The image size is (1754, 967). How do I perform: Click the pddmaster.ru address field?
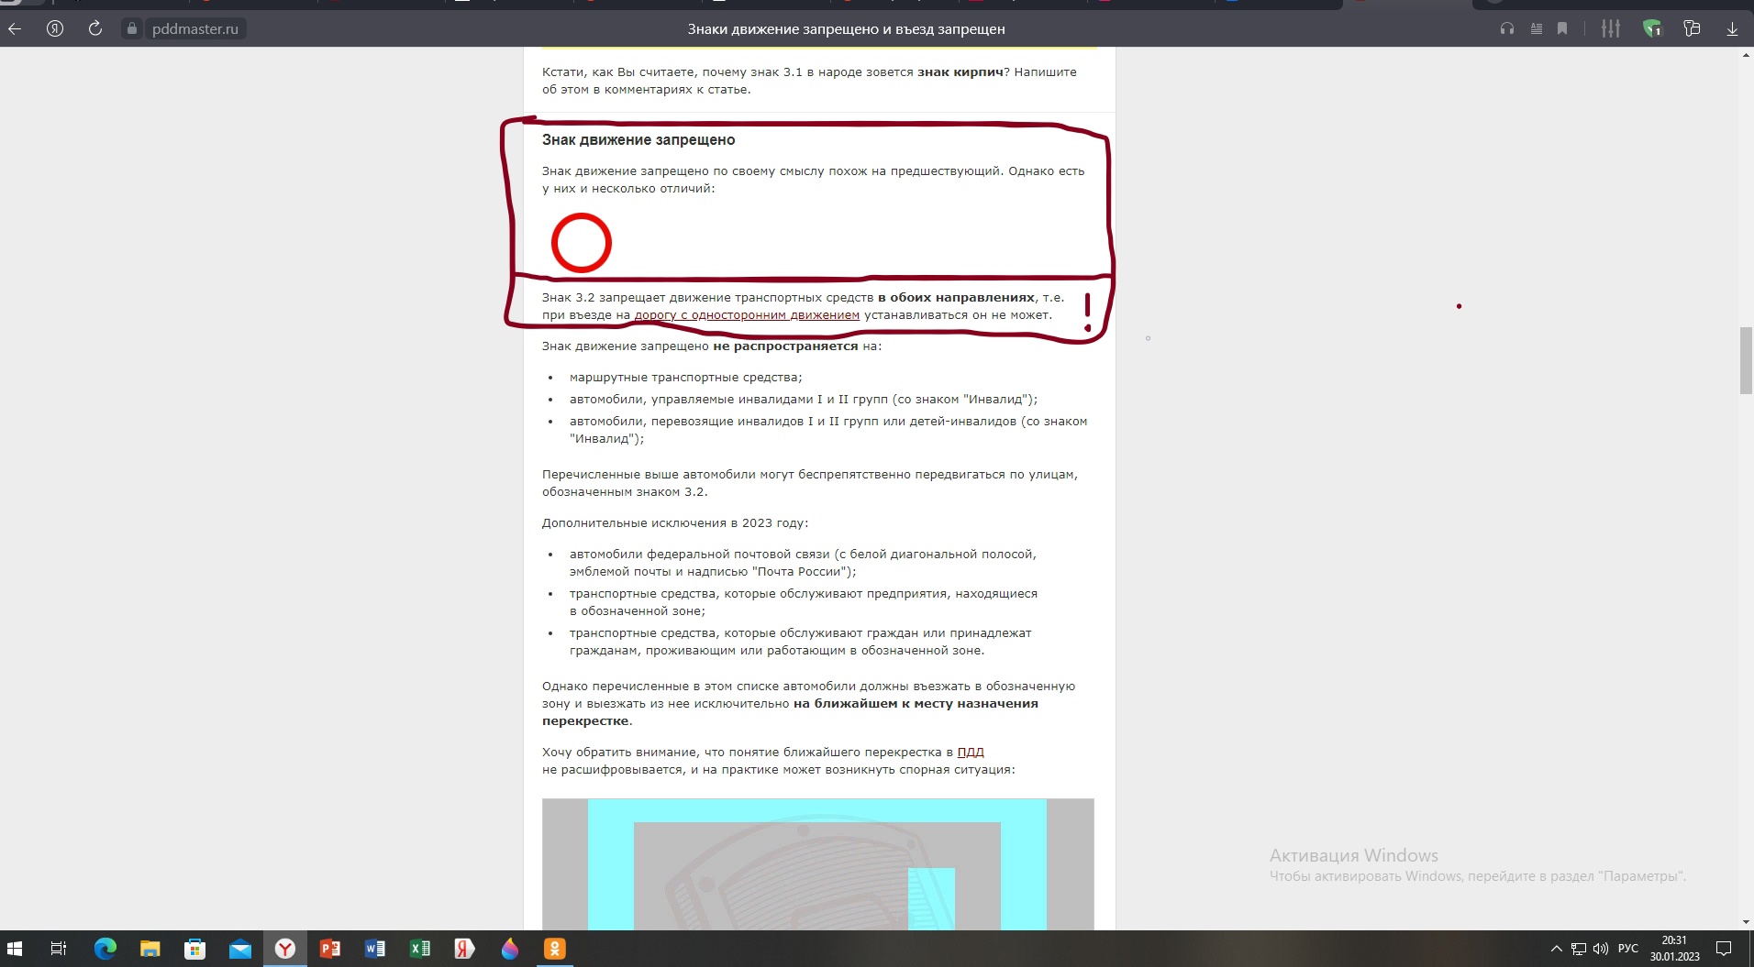click(x=194, y=29)
